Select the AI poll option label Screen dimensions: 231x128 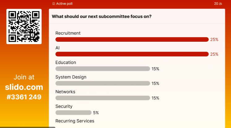58,48
